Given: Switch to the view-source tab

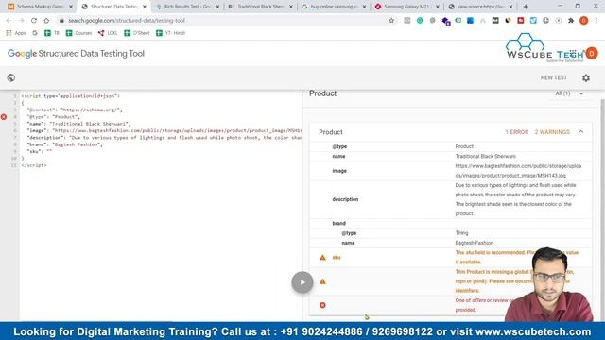Looking at the screenshot, I should click(481, 7).
